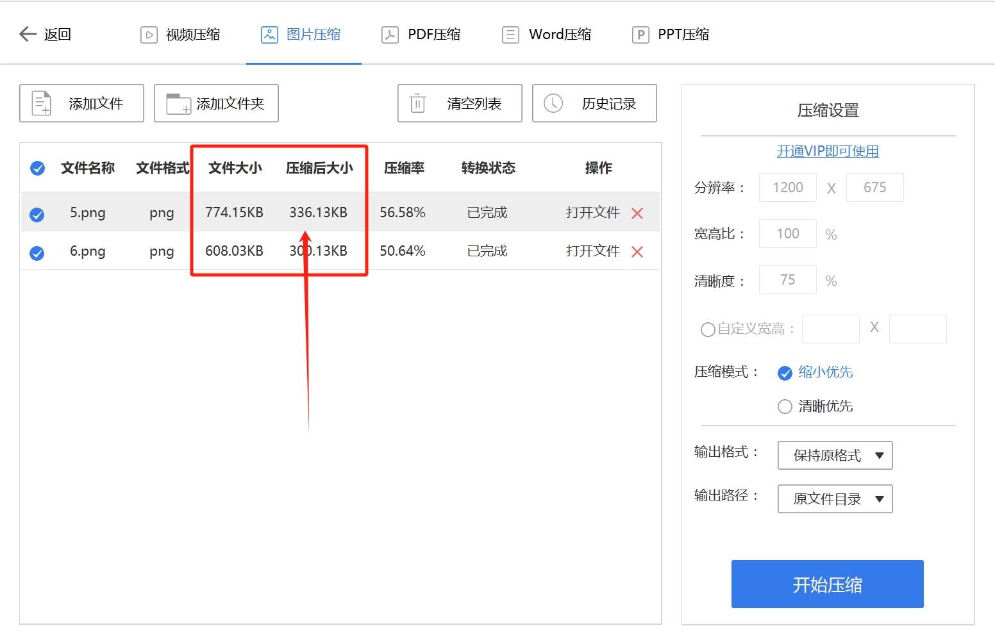Click the image compression picture icon

point(269,35)
